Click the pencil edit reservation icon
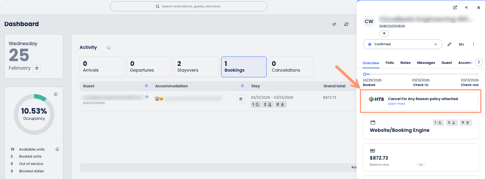The image size is (485, 179). (x=450, y=44)
